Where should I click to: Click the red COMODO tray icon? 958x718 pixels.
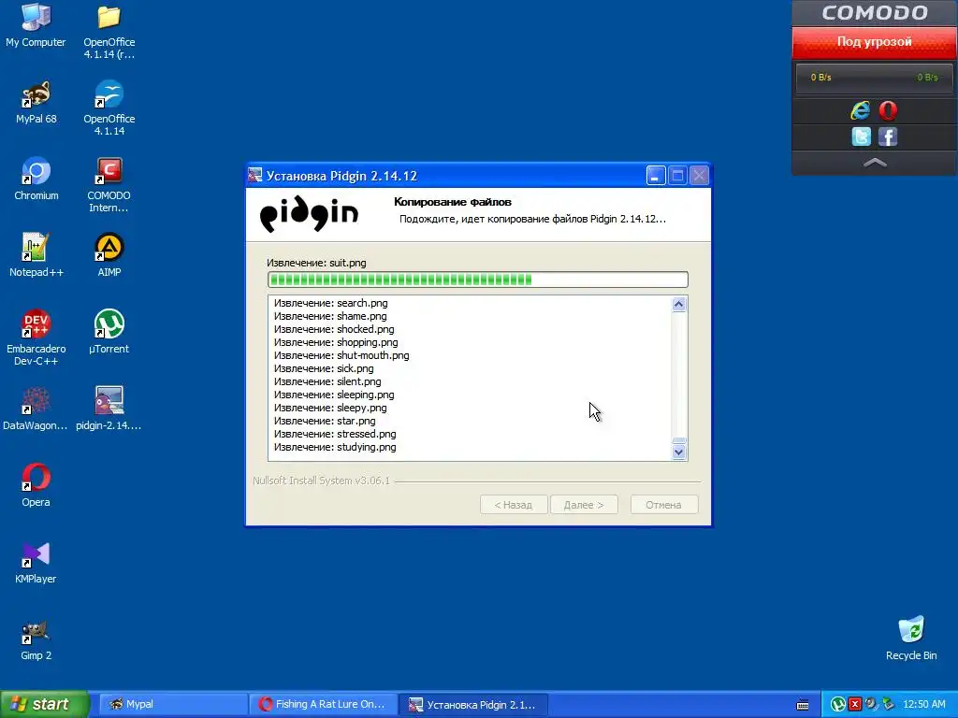(855, 705)
